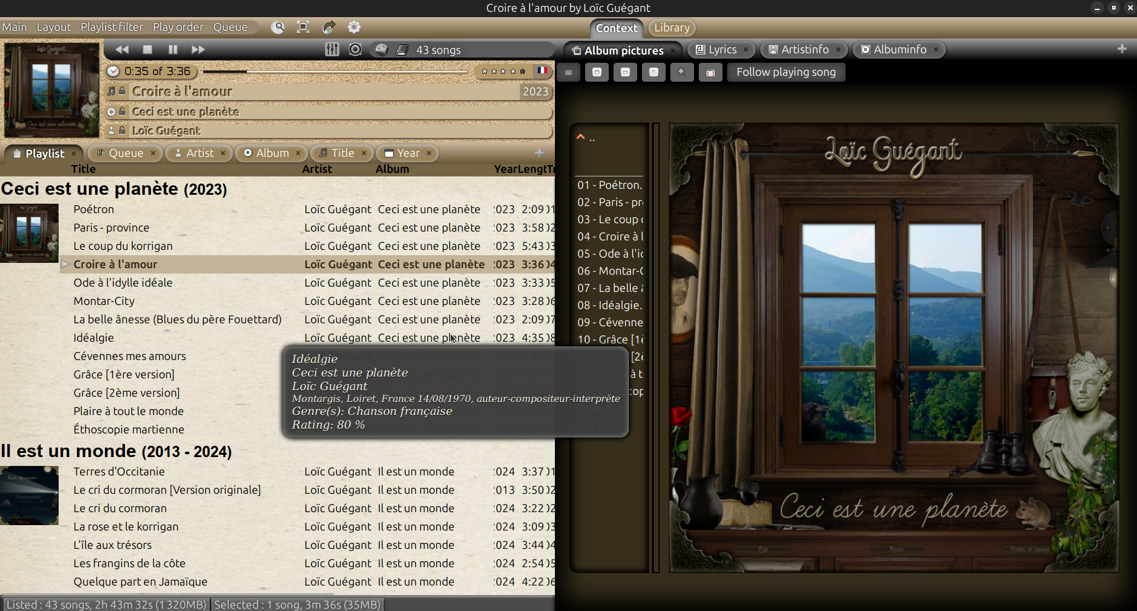Skip to the next track
This screenshot has width=1137, height=611.
198,50
